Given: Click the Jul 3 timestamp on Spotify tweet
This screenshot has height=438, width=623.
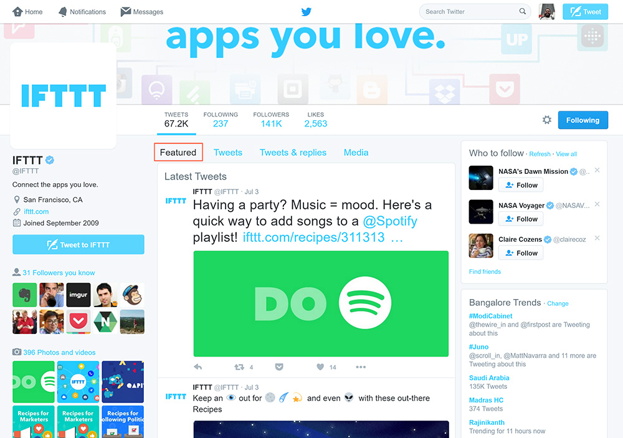Looking at the screenshot, I should (x=252, y=191).
